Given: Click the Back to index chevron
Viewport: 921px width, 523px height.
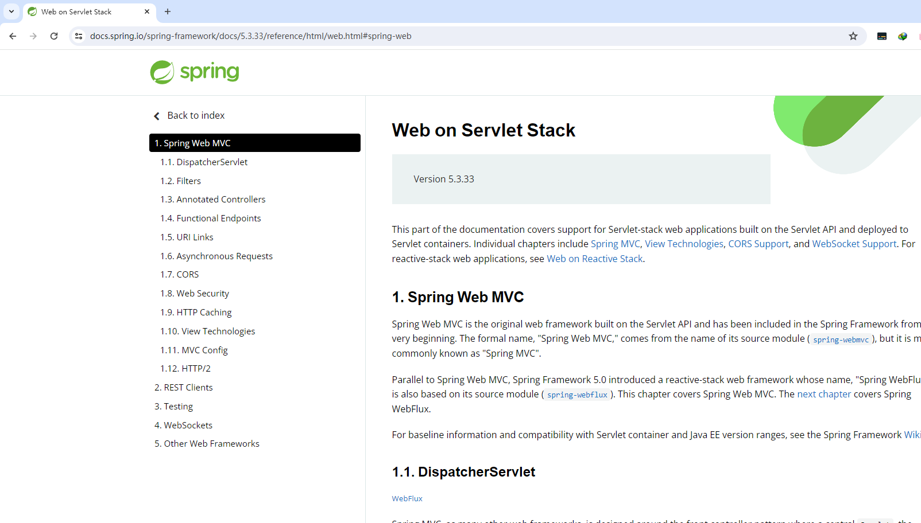Looking at the screenshot, I should [x=157, y=116].
